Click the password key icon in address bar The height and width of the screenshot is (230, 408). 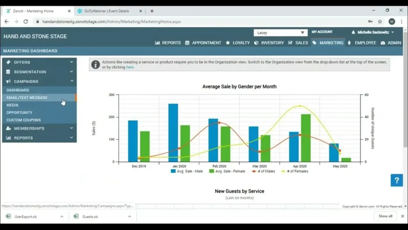point(371,22)
